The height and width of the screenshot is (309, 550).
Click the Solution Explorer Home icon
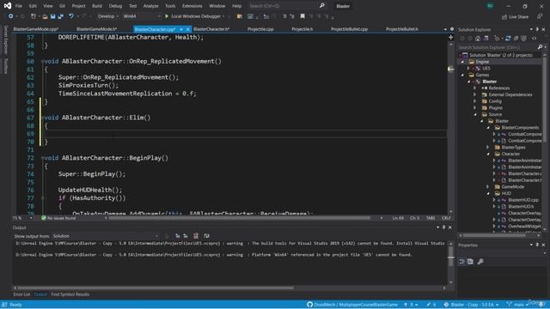[x=478, y=38]
